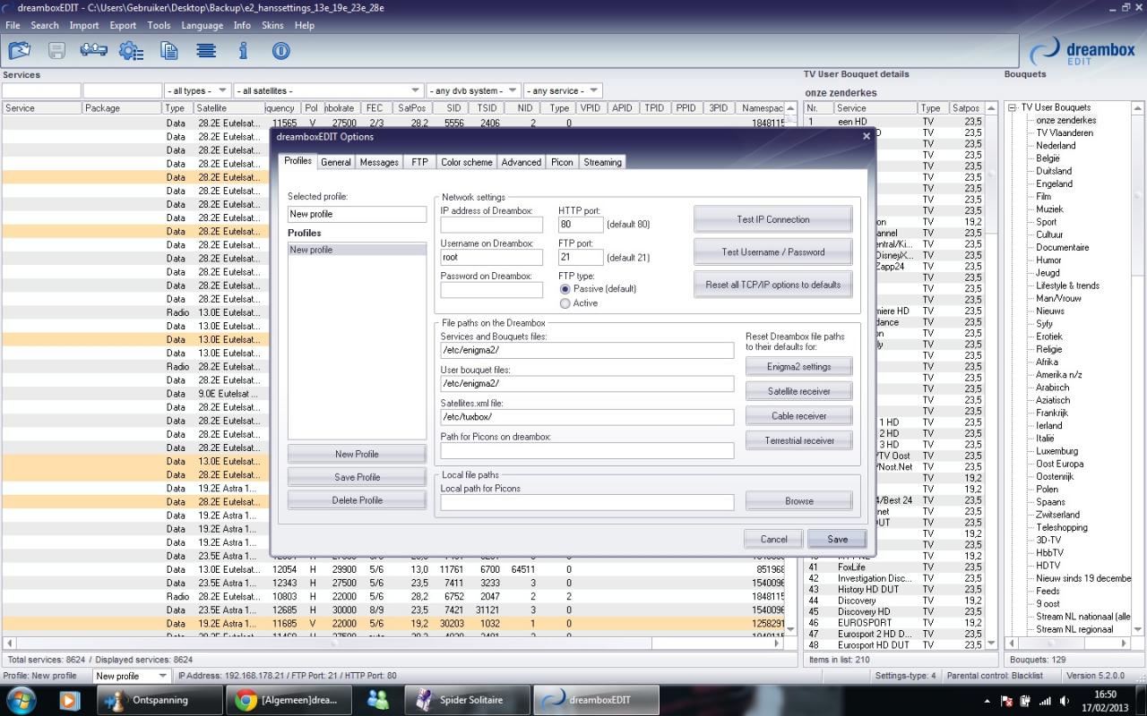Close the dreamboxEDIT Options dialog
The height and width of the screenshot is (716, 1147).
point(866,136)
